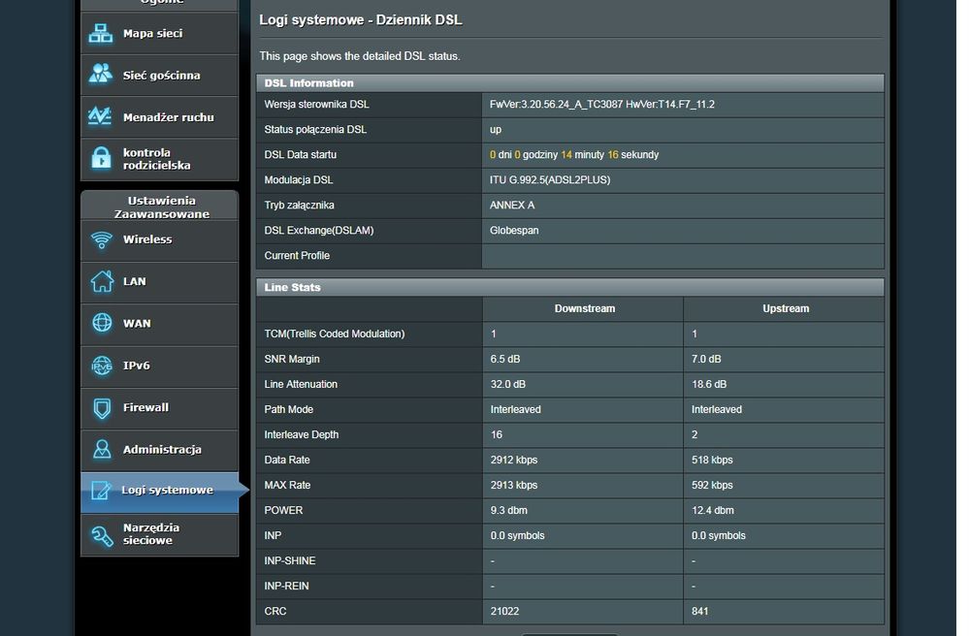Image resolution: width=969 pixels, height=636 pixels.
Task: Click the Ustawienia Zaawansowane section header
Action: coord(160,207)
